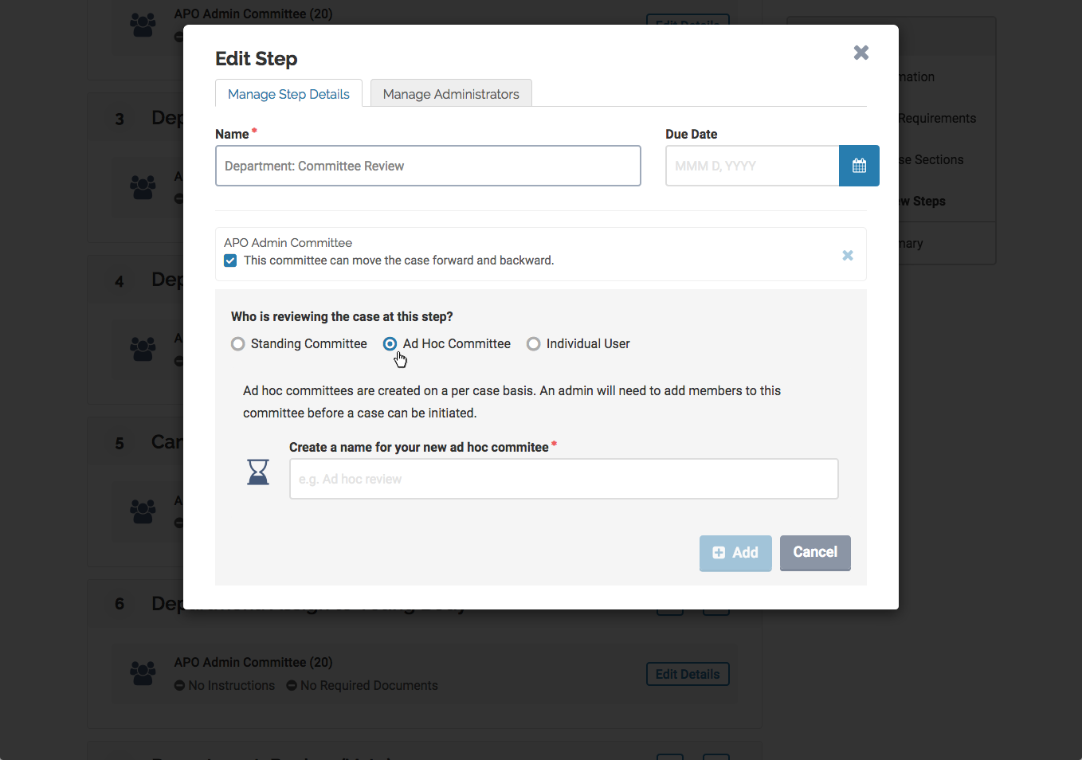Remove APO Admin Committee with the x icon
This screenshot has height=760, width=1082.
(x=848, y=255)
